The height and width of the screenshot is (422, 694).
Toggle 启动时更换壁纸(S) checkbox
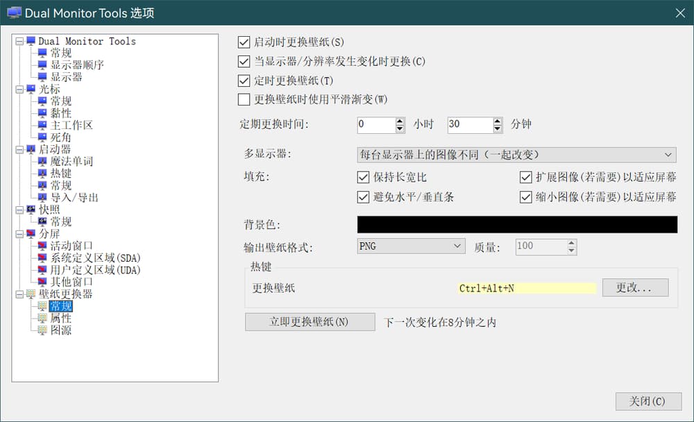click(x=244, y=42)
